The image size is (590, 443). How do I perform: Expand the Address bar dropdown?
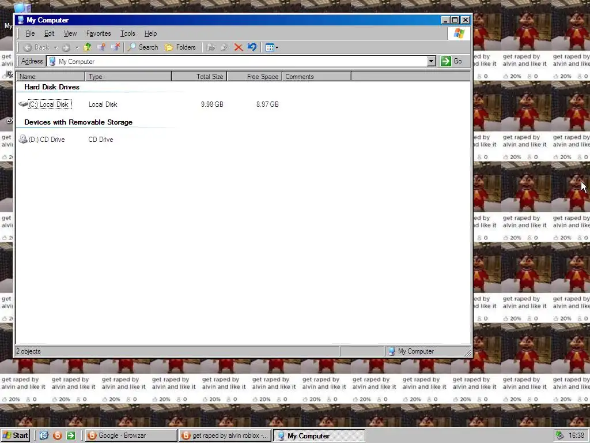[431, 61]
